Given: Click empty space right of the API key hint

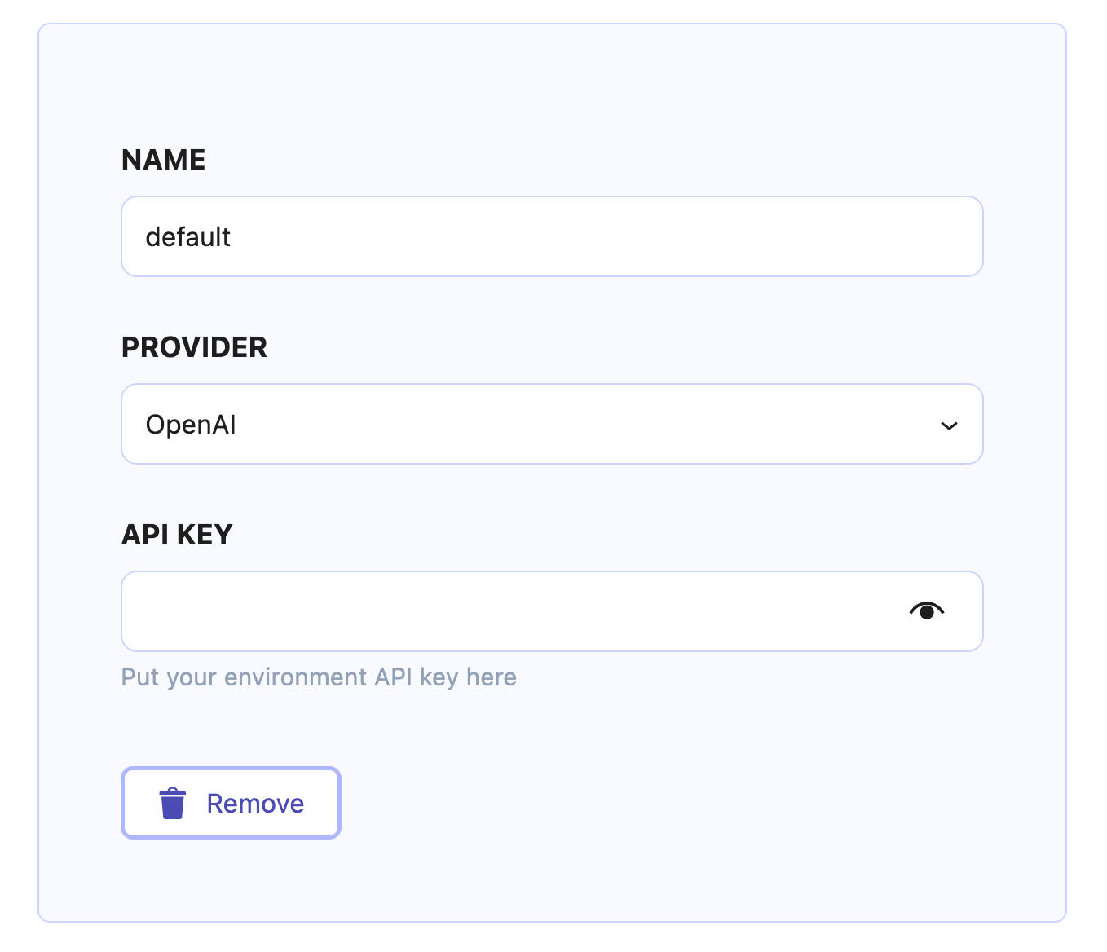Looking at the screenshot, I should click(734, 677).
